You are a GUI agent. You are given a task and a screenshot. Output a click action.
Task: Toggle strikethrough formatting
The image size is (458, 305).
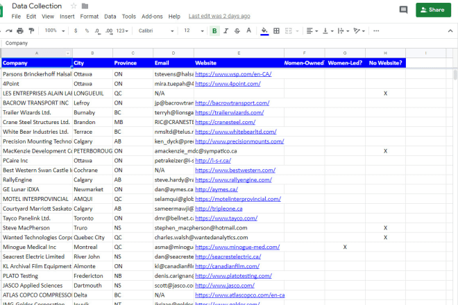tap(237, 31)
